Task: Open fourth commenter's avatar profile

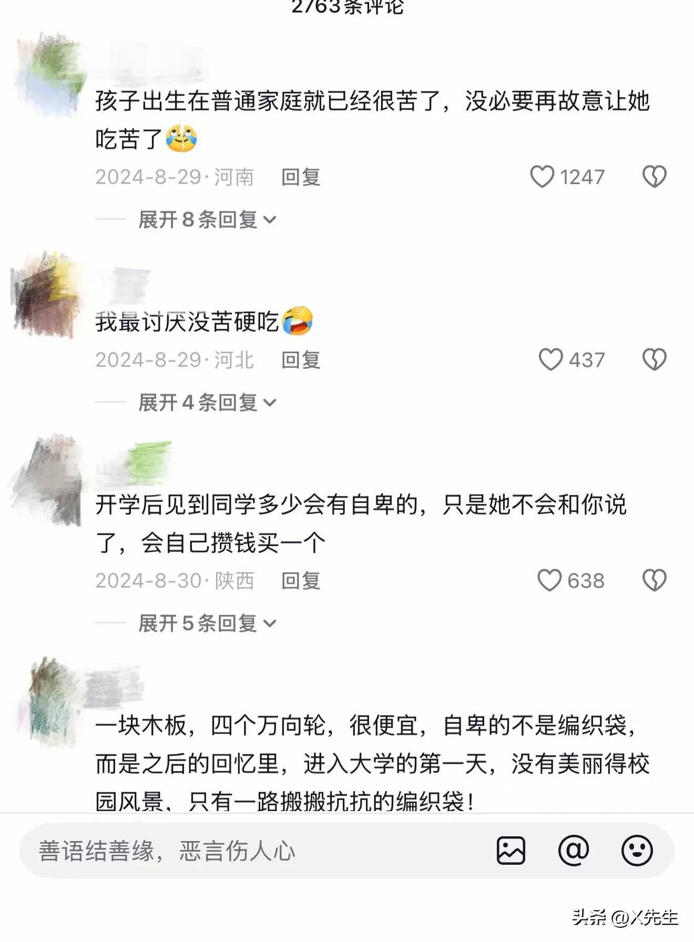Action: (x=53, y=702)
